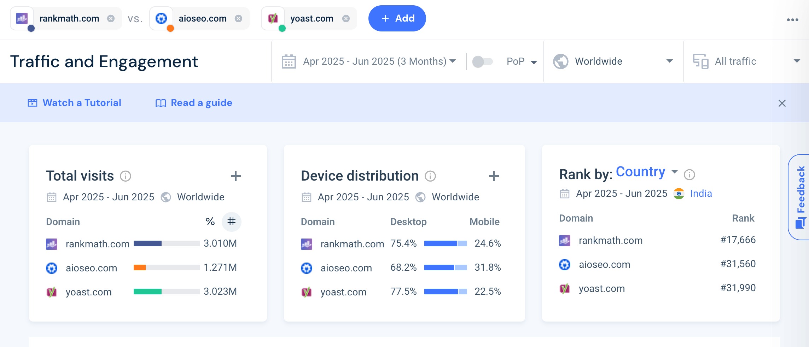Viewport: 809px width, 347px height.
Task: Click the rank value #31,990
Action: click(x=738, y=288)
